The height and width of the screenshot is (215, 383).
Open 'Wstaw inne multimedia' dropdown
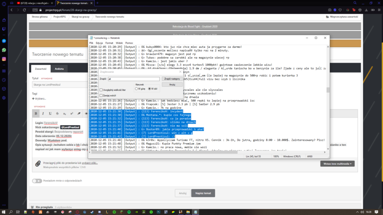(337, 164)
